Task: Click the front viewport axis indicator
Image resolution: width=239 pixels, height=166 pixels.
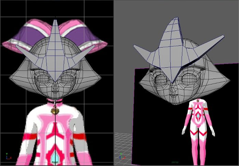Action: 9,156
